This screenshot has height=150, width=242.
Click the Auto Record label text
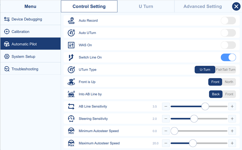tap(88, 20)
